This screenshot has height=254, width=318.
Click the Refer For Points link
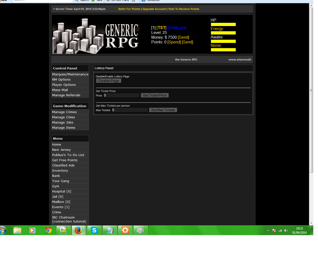tap(129, 9)
